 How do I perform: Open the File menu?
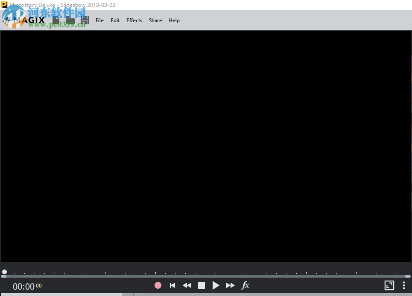[99, 20]
